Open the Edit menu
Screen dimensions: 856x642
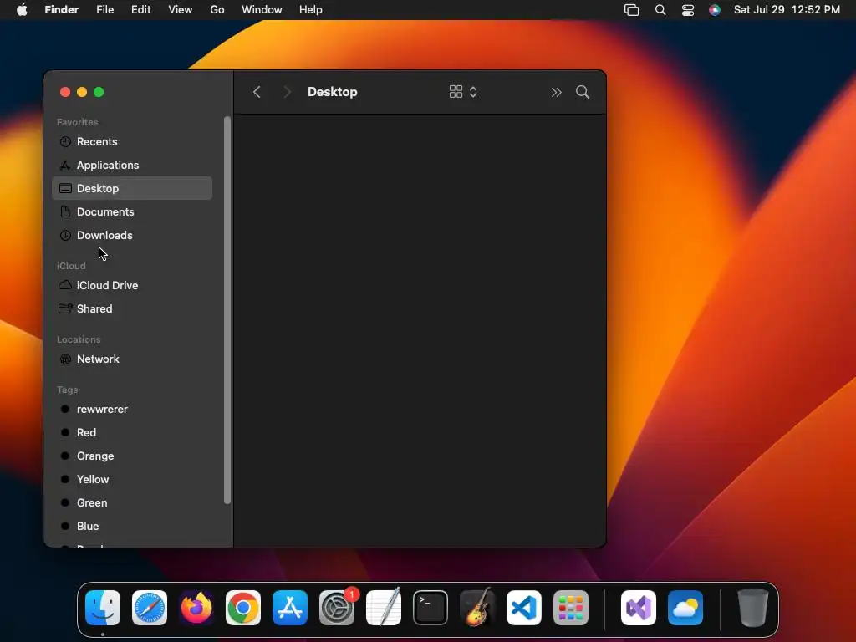140,10
